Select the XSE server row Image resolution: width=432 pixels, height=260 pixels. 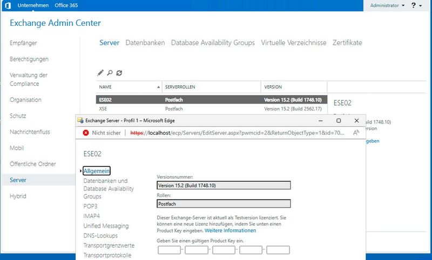212,108
